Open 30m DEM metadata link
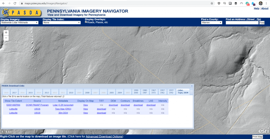The height and width of the screenshot is (139, 270). point(63,113)
